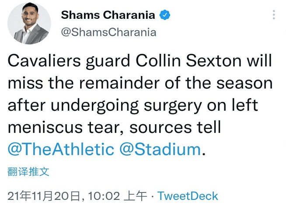Click the TweetDeck source link
Screen dimensions: 286x206
click(188, 196)
